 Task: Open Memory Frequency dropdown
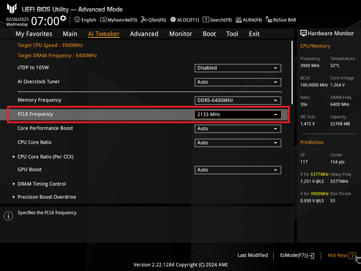tap(238, 101)
